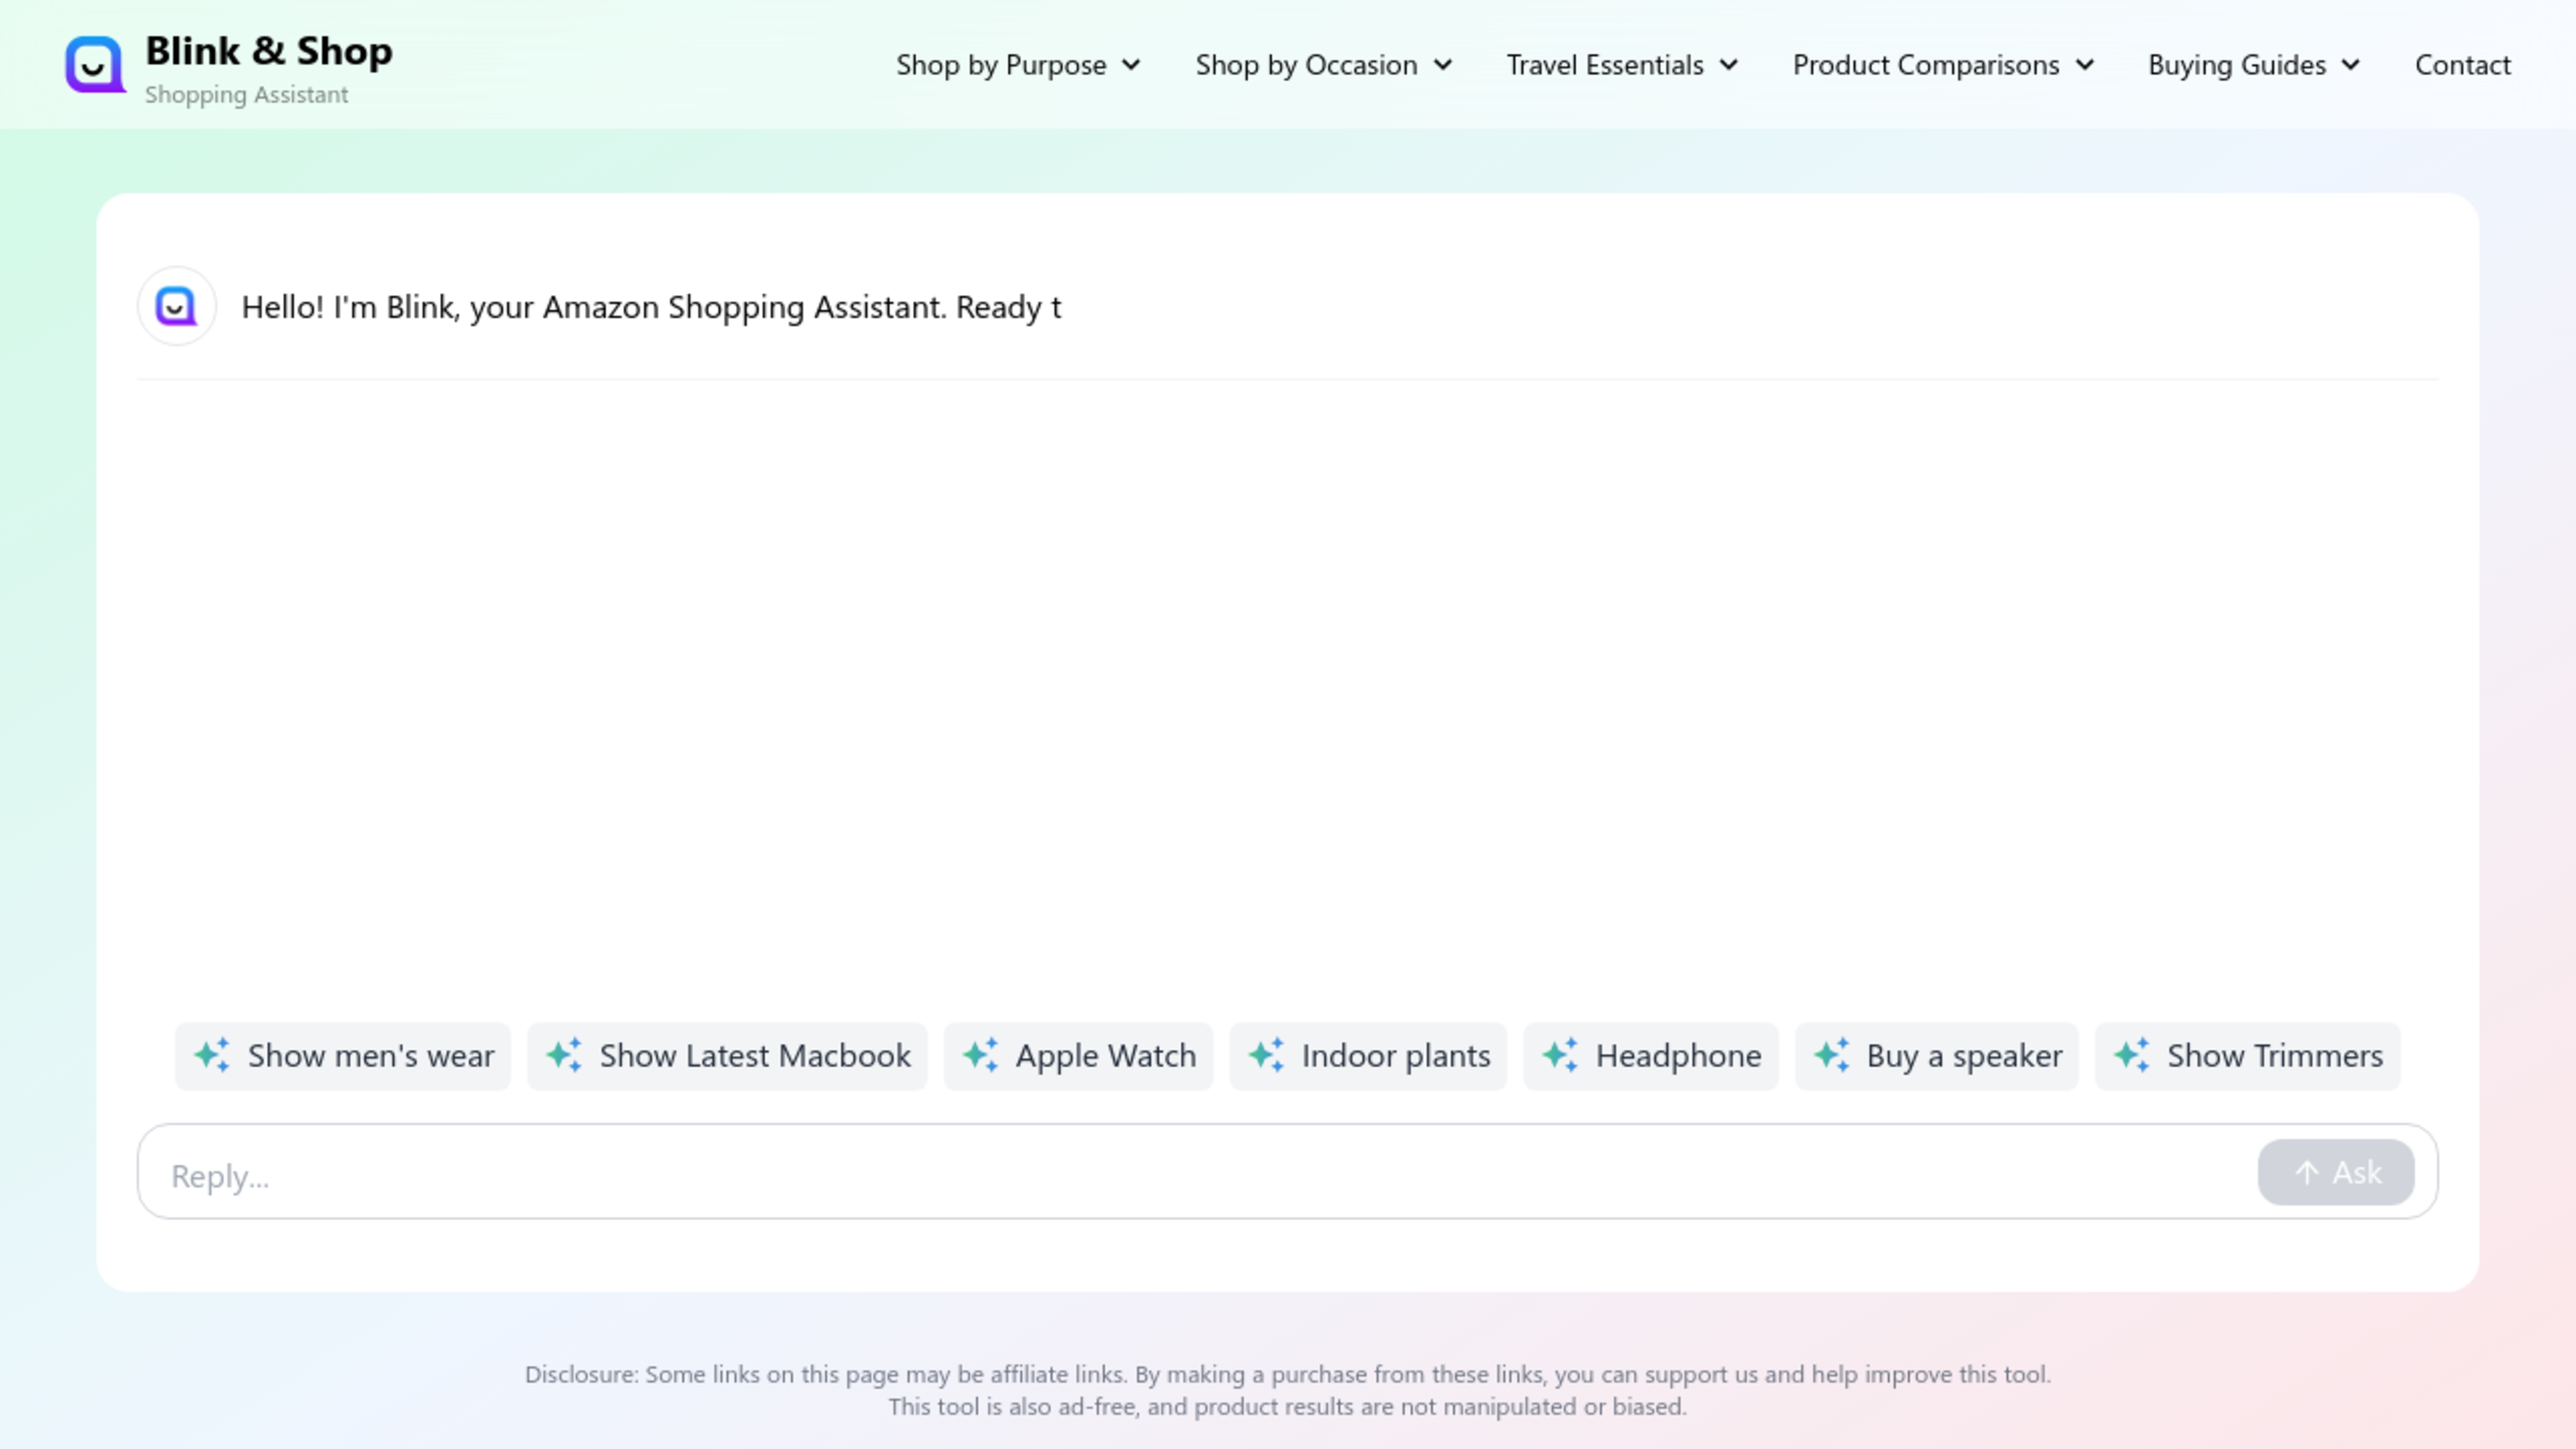Image resolution: width=2576 pixels, height=1449 pixels.
Task: Click sparkle icon beside Indoor plants
Action: pyautogui.click(x=1266, y=1055)
